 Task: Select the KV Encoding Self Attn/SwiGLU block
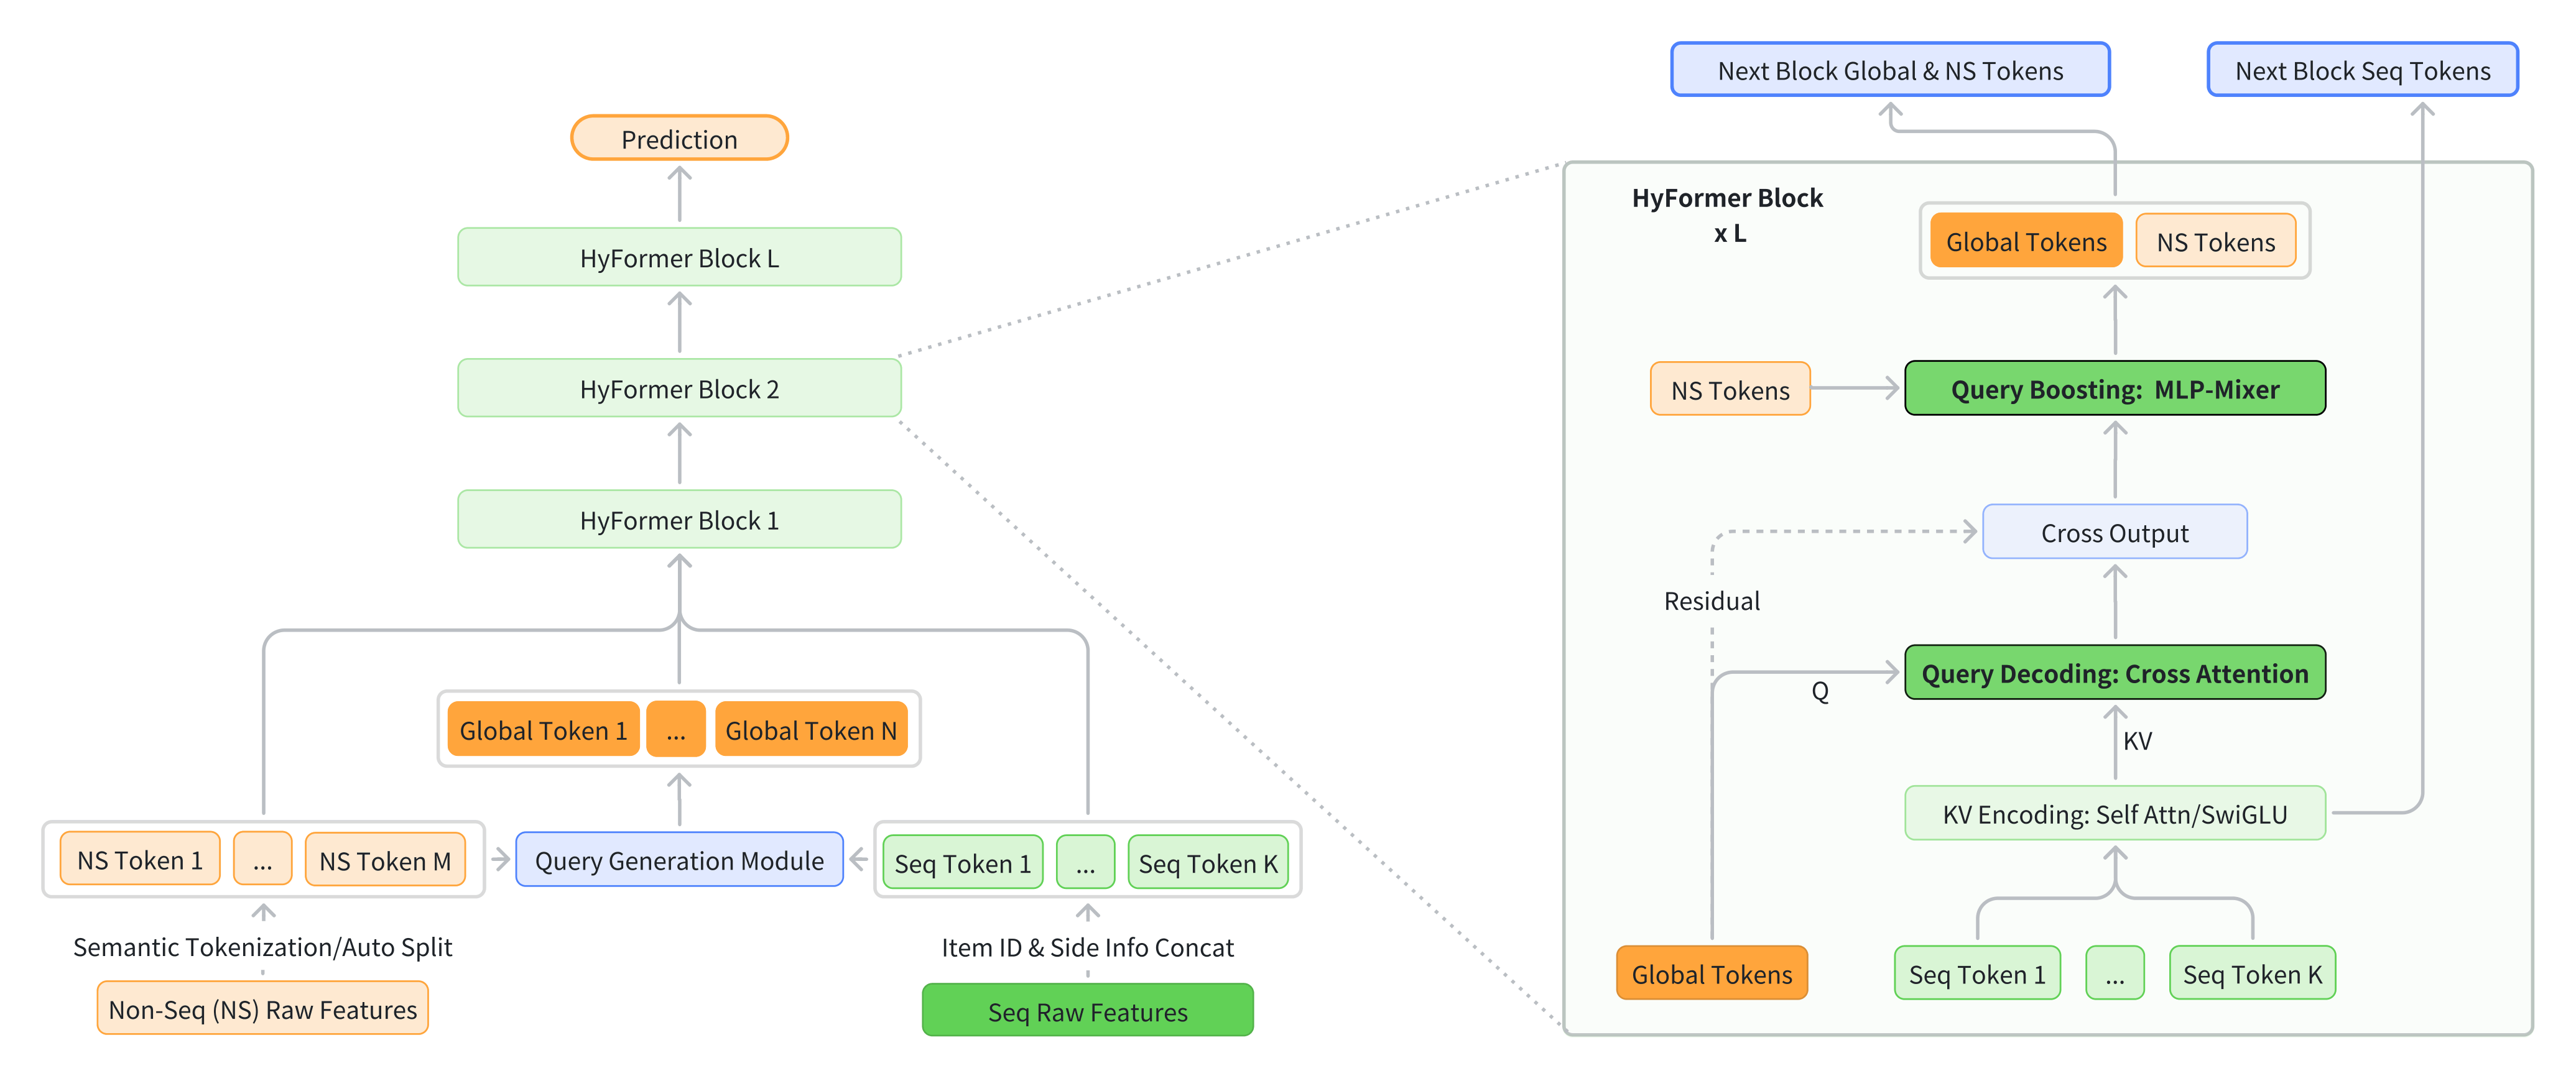pos(2114,813)
